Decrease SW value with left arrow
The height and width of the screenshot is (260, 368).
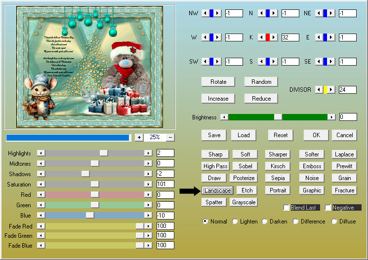pyautogui.click(x=205, y=62)
